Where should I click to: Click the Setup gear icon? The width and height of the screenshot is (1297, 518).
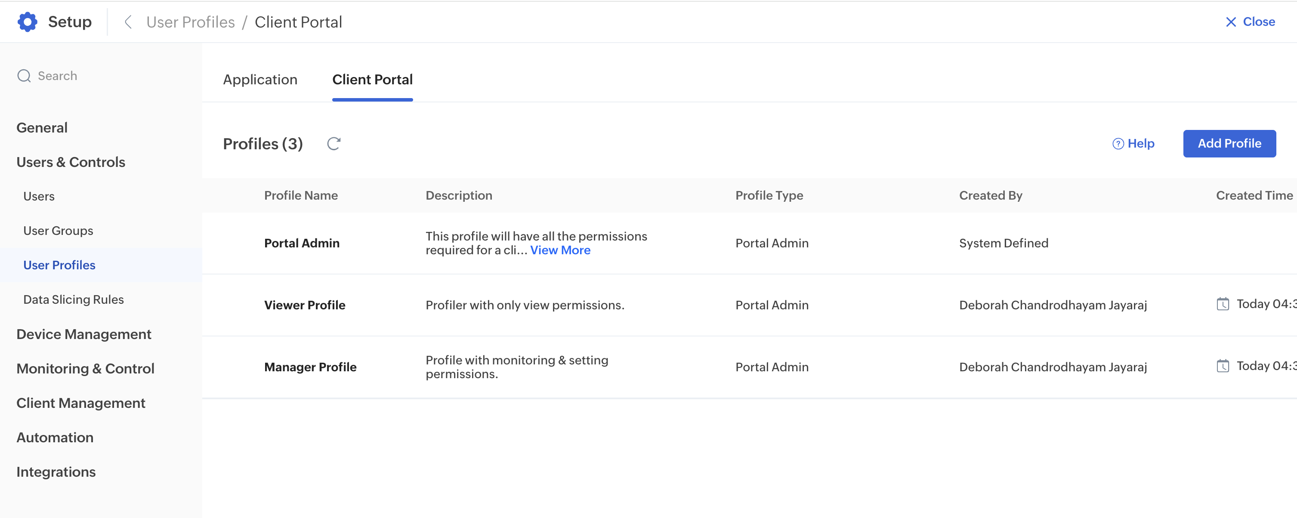27,22
